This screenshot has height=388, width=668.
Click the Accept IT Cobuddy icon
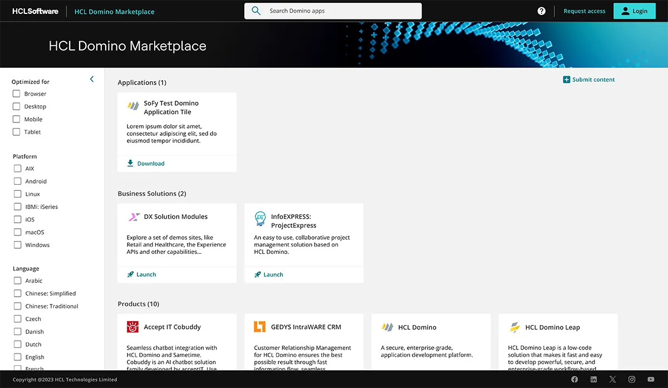tap(132, 327)
